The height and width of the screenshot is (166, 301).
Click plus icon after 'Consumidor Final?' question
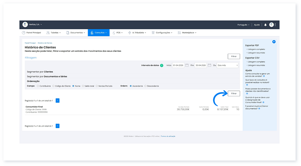point(263,103)
